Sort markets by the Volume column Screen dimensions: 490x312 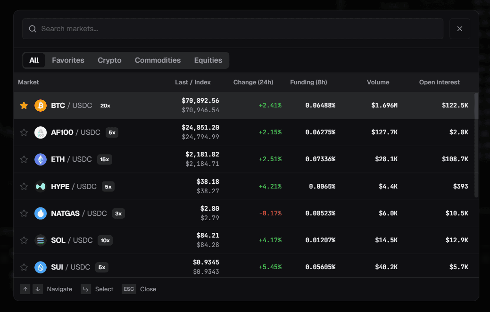pos(378,82)
